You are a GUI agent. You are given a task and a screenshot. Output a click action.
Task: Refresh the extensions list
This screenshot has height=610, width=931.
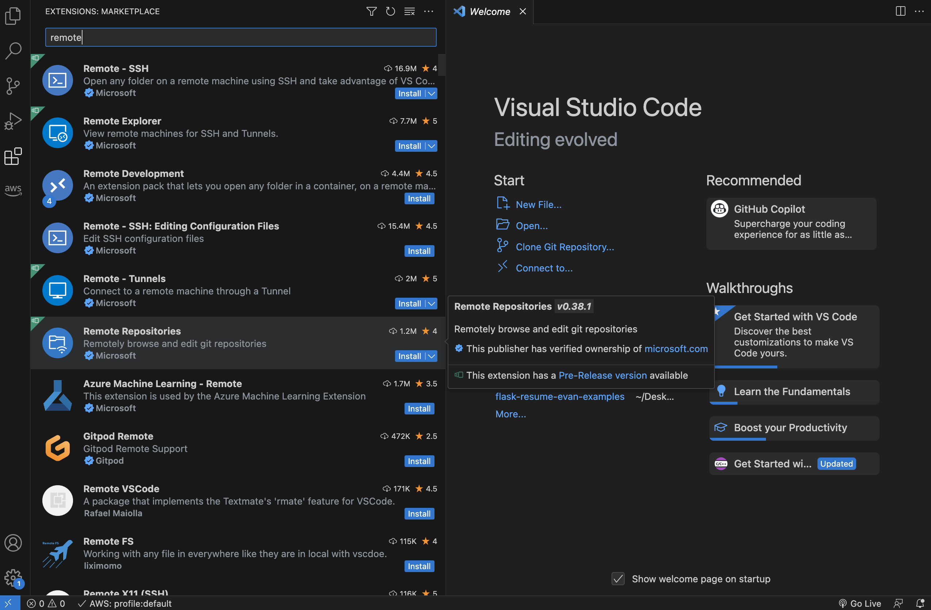pos(390,11)
